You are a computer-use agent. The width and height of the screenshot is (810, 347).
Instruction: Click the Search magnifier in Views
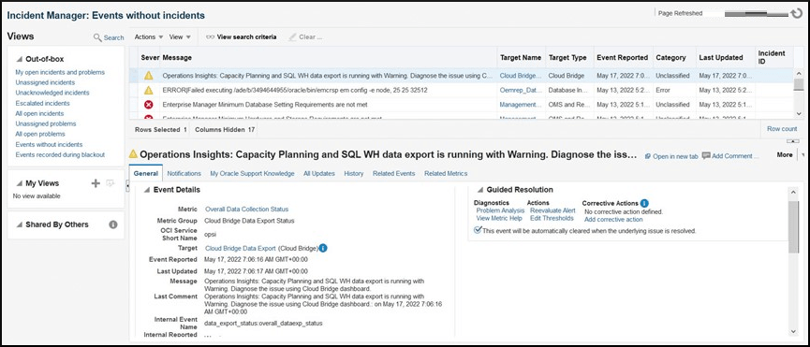(x=97, y=37)
